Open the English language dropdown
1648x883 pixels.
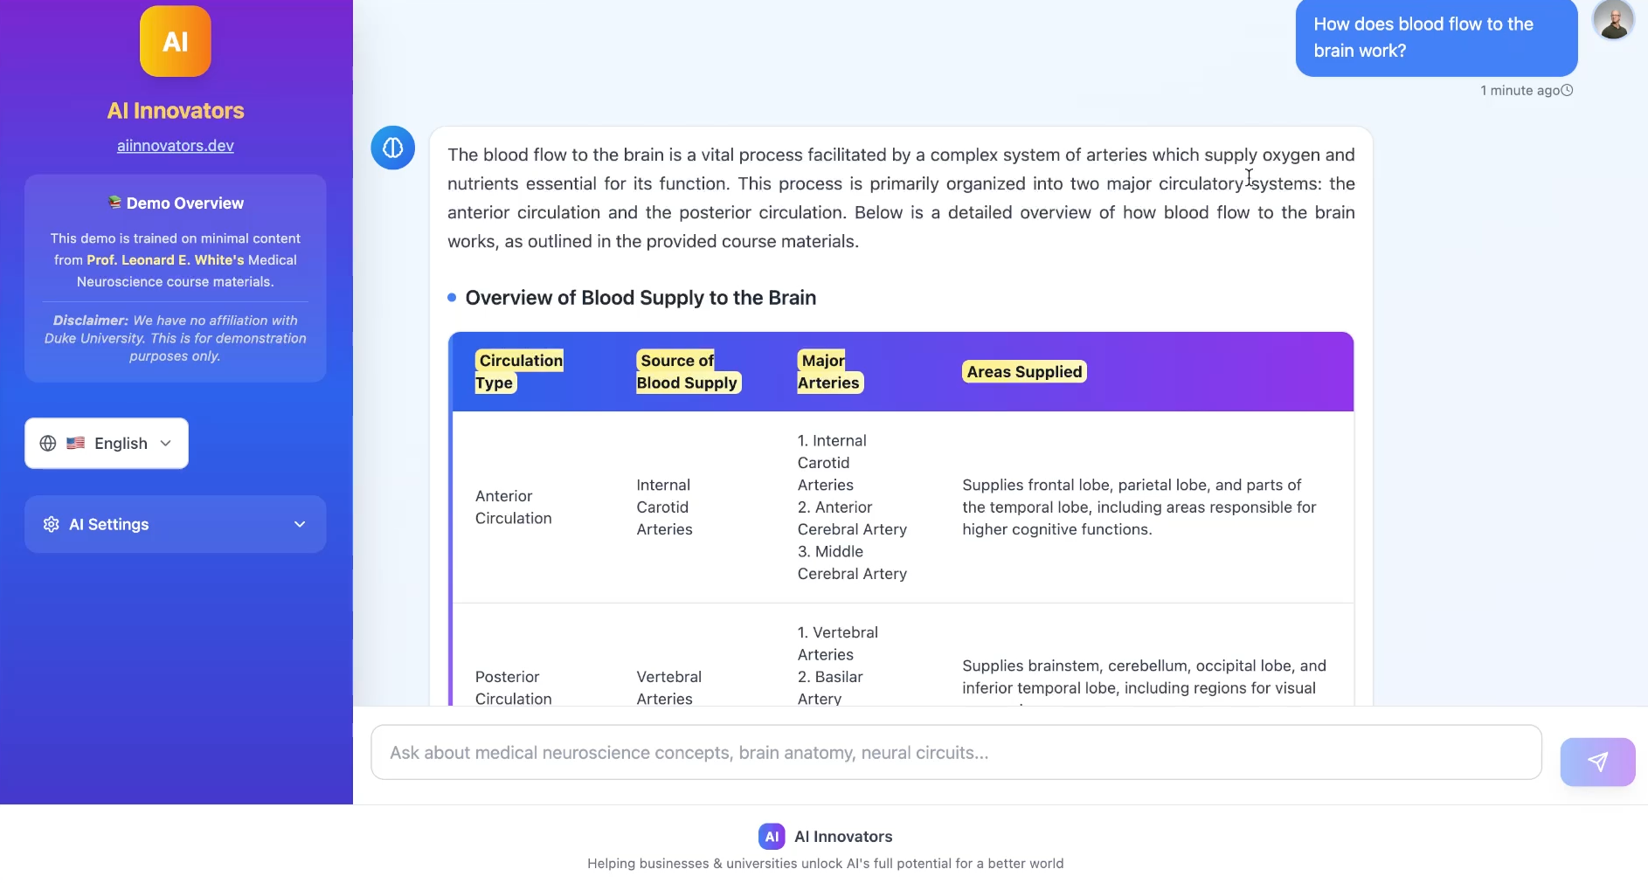(107, 443)
